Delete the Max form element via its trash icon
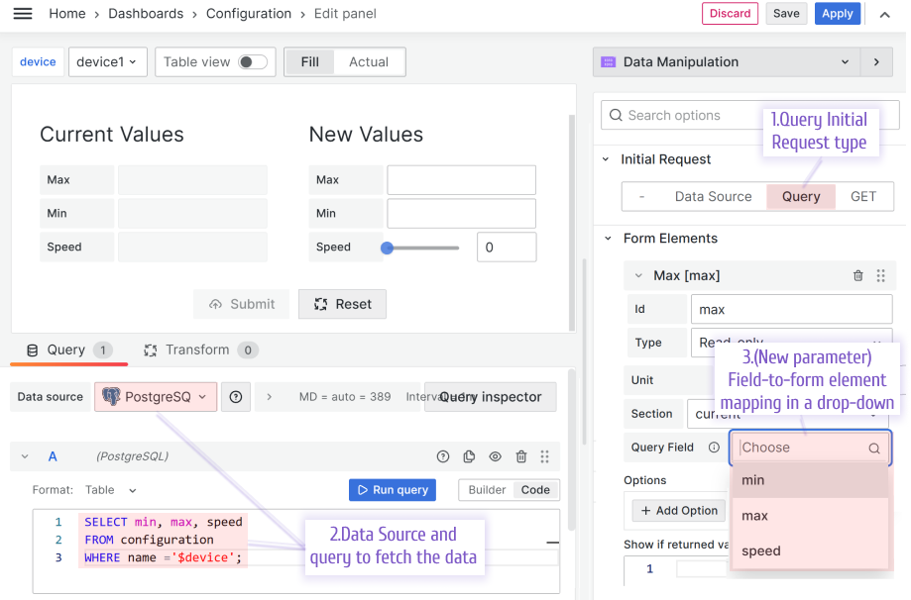The image size is (911, 600). [857, 276]
